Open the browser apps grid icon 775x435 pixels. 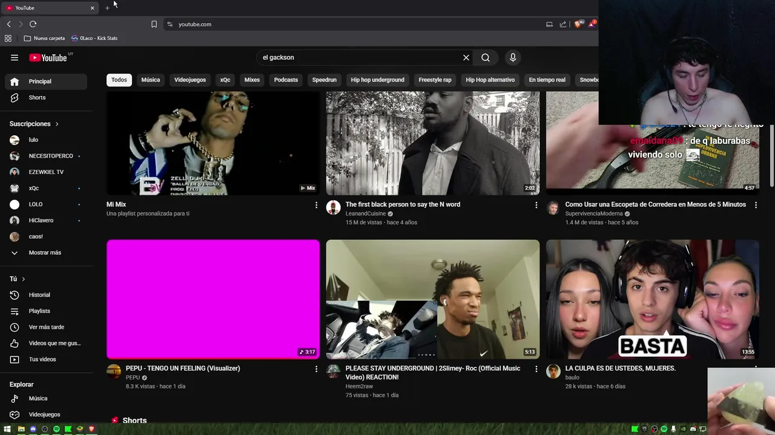coord(8,38)
